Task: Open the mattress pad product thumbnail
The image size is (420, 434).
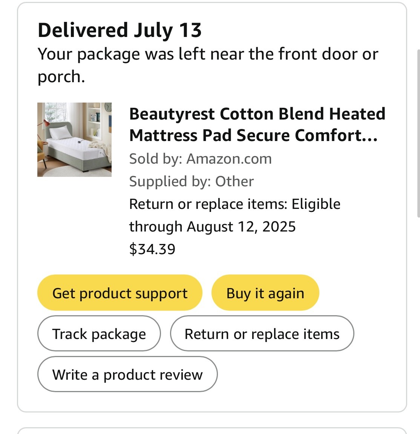Action: [74, 140]
